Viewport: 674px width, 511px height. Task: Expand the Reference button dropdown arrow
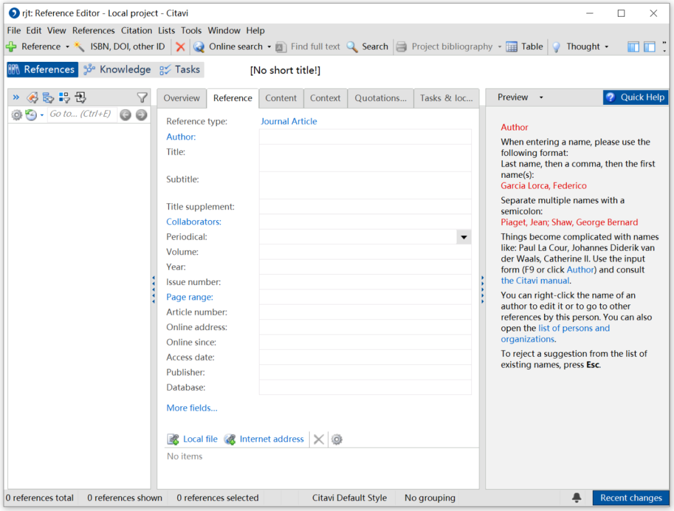pos(67,47)
